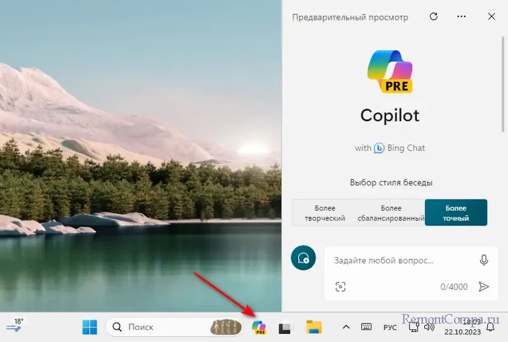Activate microphone voice input
The height and width of the screenshot is (342, 508).
click(484, 260)
